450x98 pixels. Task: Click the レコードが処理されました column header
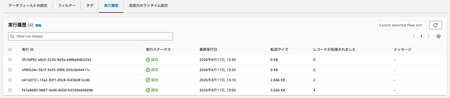click(x=335, y=50)
